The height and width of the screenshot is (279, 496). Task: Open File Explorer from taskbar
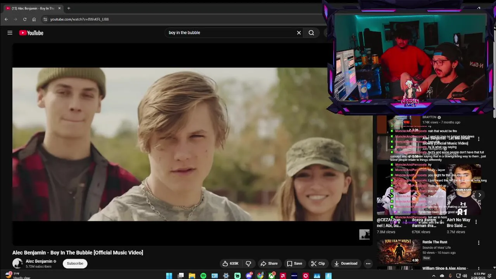(192, 276)
